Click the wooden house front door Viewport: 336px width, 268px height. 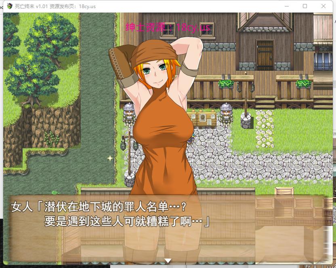coord(265,55)
